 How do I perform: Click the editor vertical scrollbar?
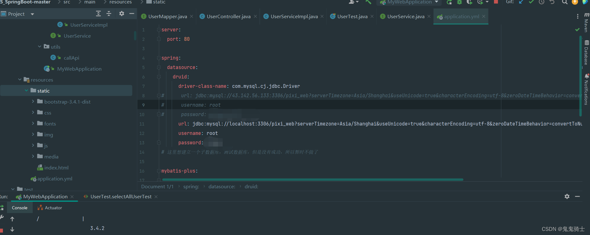(581, 76)
